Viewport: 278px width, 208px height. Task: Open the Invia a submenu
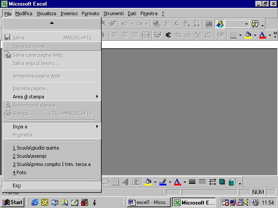[52, 127]
